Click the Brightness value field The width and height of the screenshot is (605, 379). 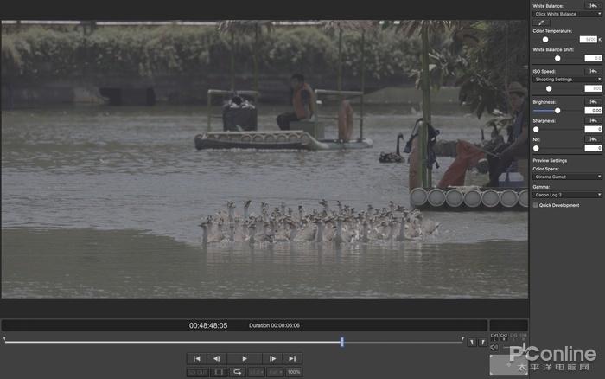593,111
